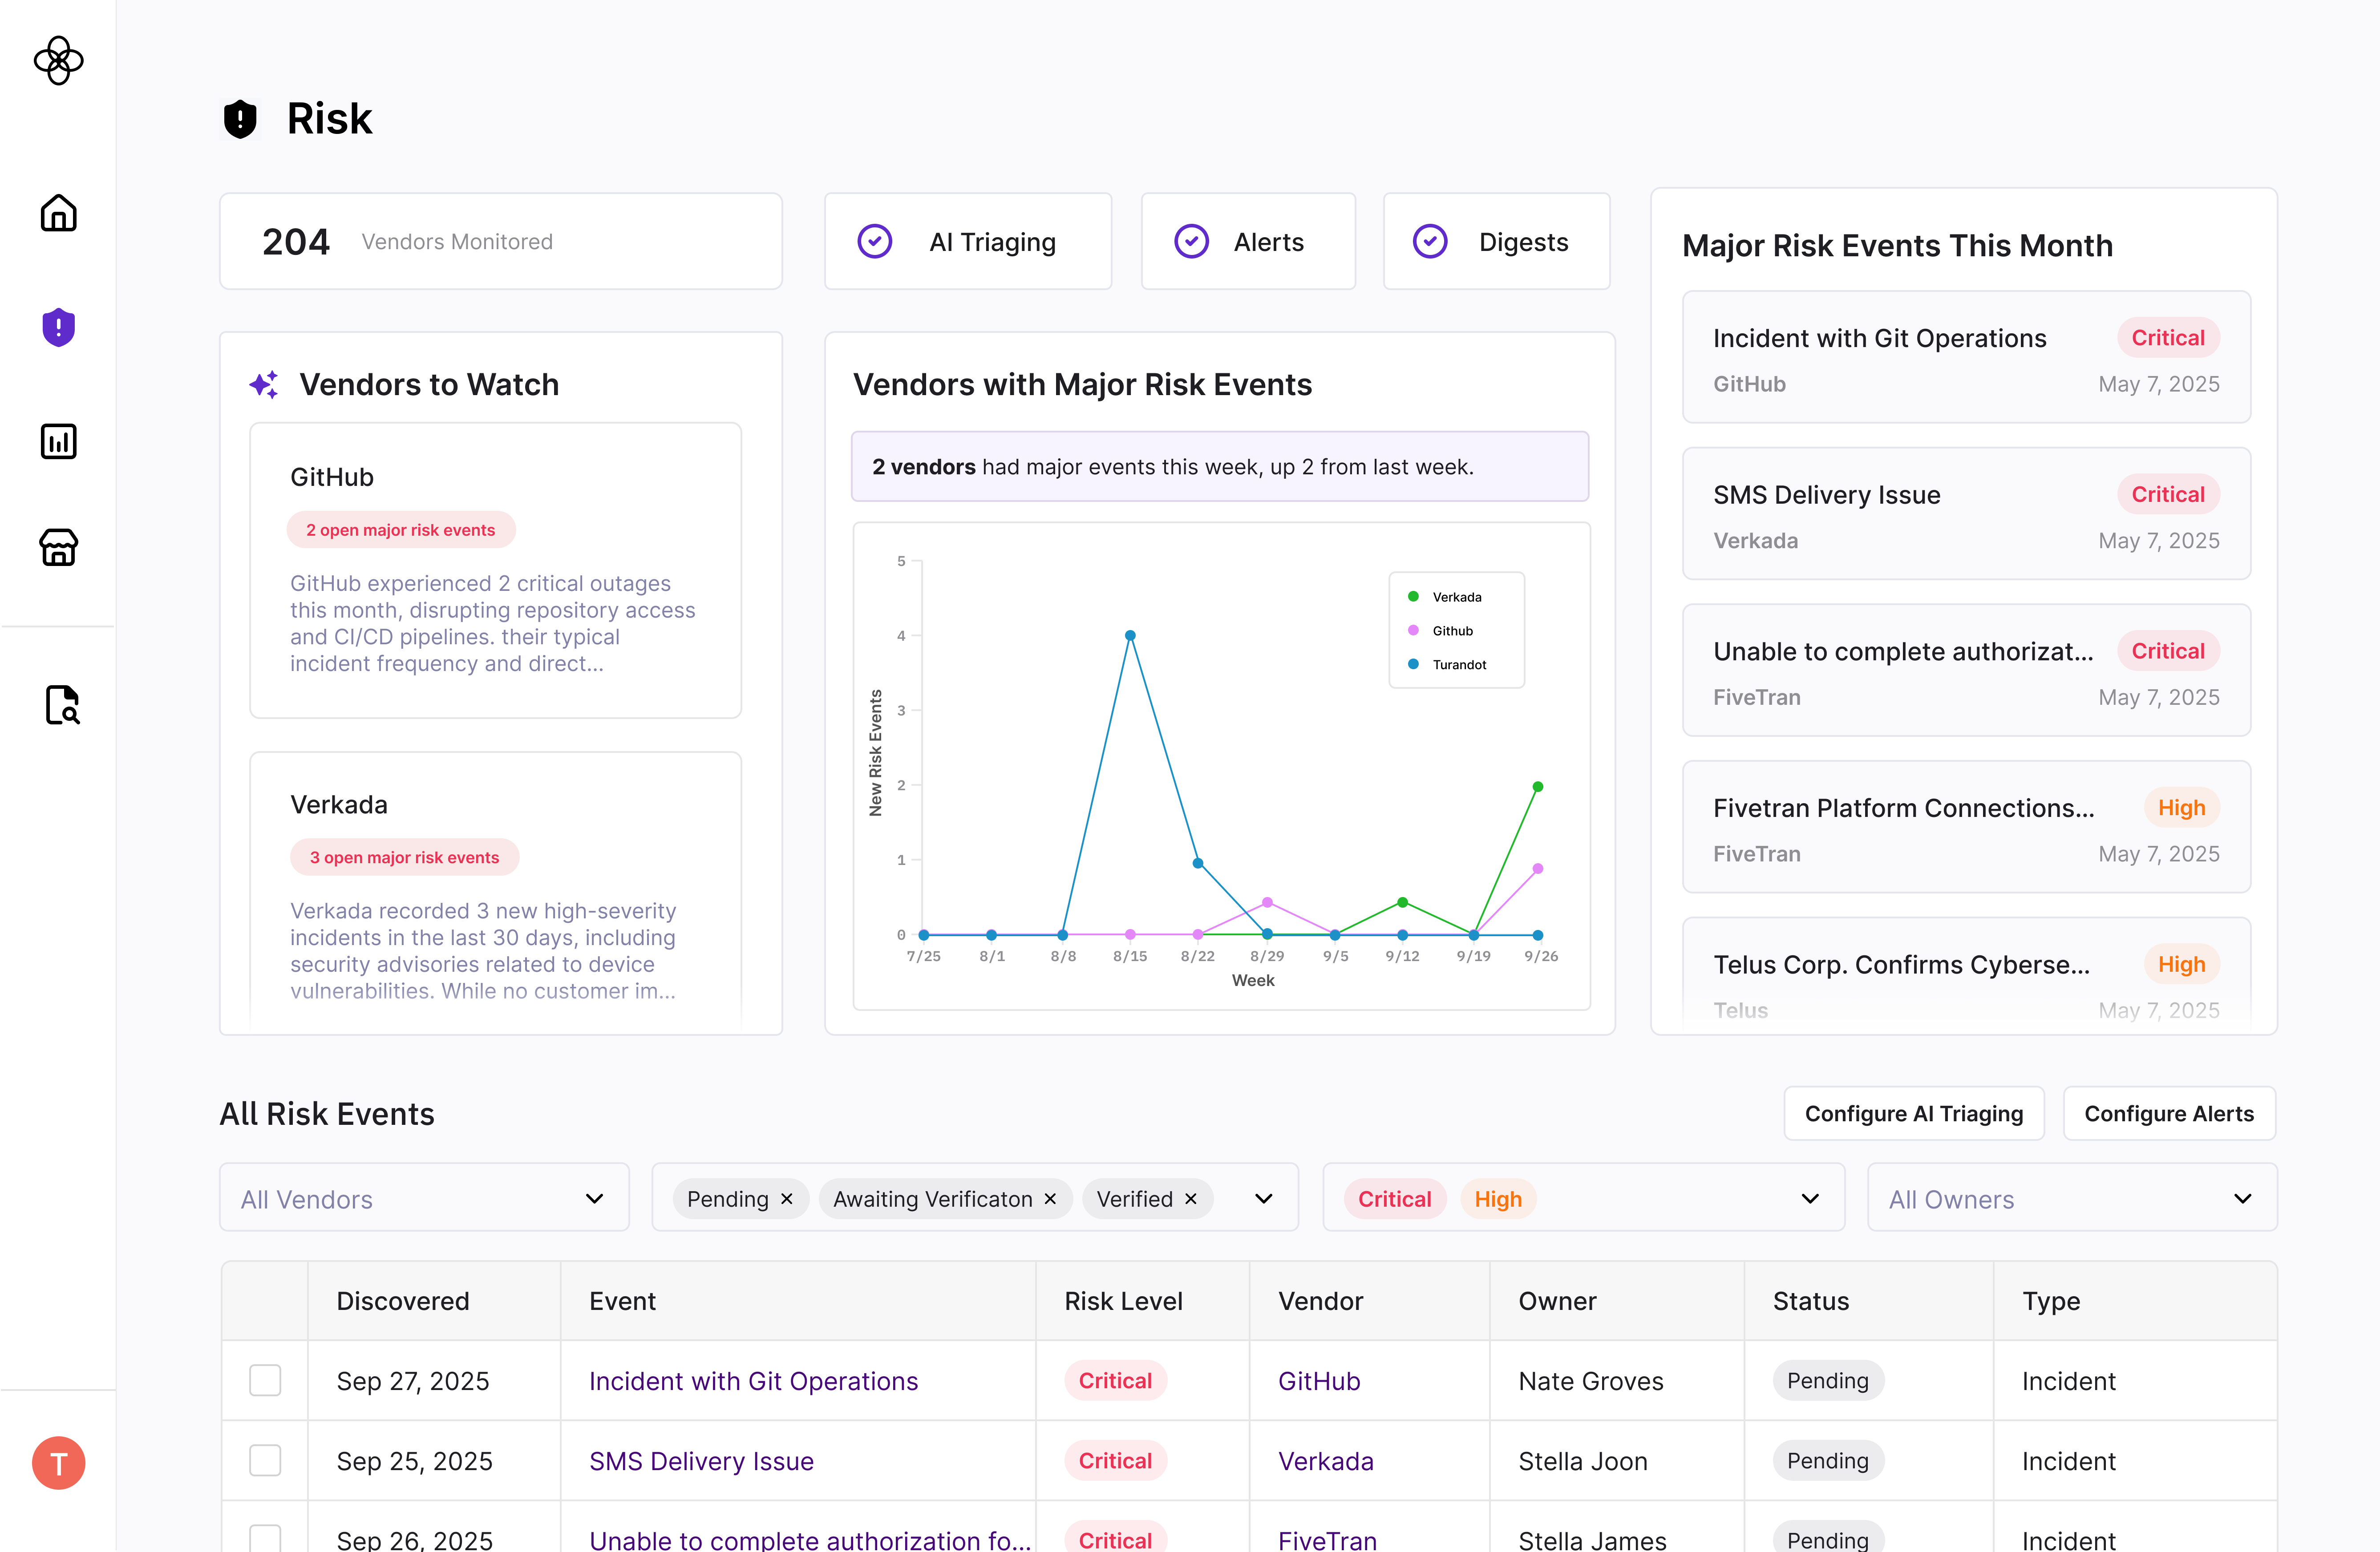Check the Incident with Git Operations row

point(265,1380)
